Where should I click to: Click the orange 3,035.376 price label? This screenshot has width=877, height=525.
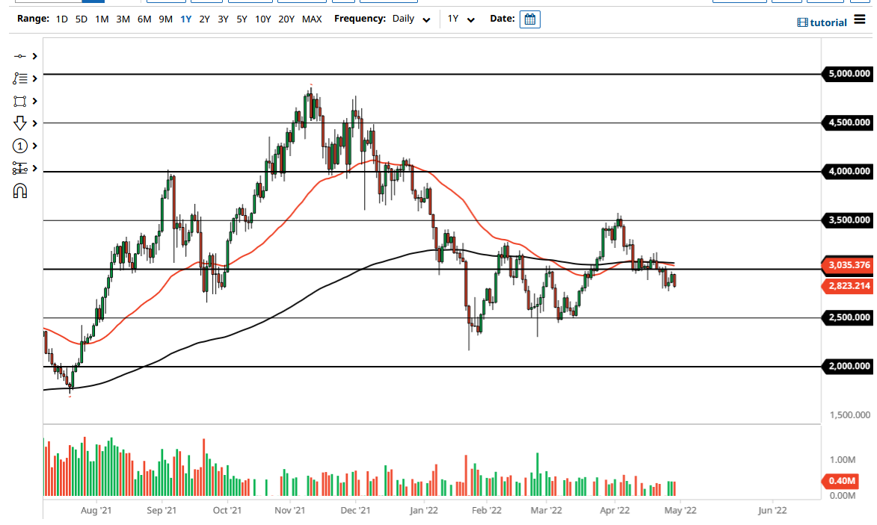[849, 265]
